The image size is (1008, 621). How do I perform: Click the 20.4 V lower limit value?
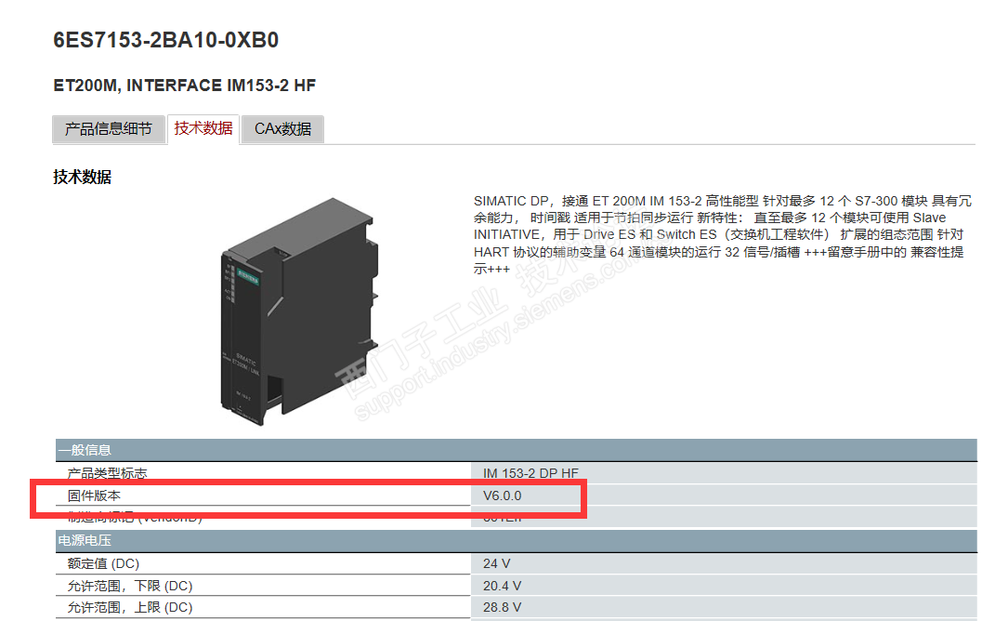(502, 586)
